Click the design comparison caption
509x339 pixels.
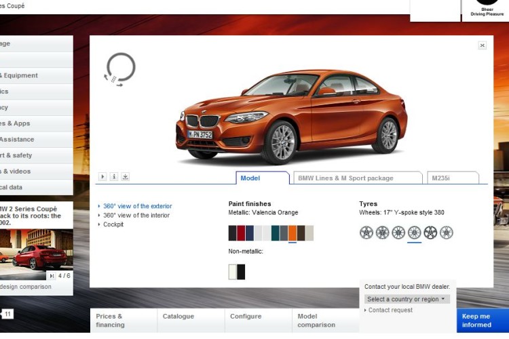[26, 287]
